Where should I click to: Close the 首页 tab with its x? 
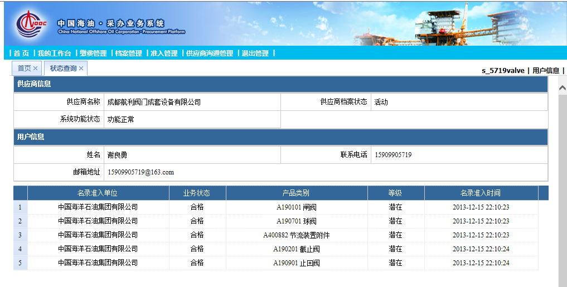35,69
